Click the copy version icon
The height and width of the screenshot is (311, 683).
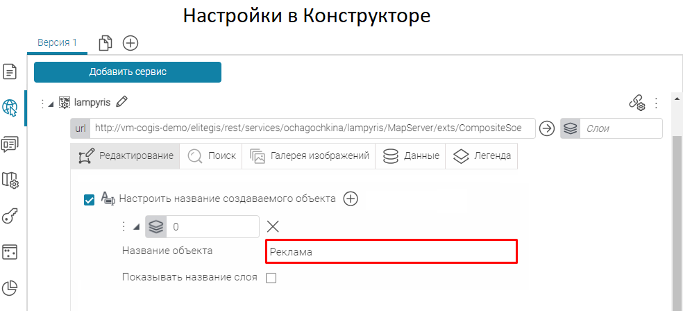(106, 43)
